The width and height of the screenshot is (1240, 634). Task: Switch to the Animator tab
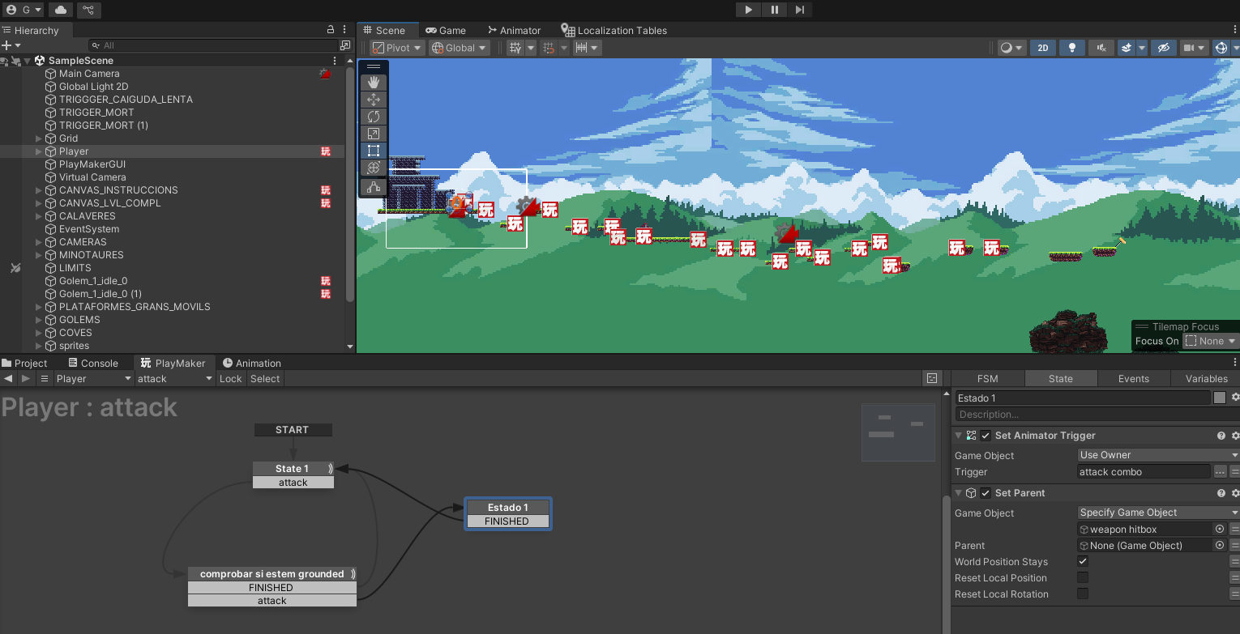(513, 30)
